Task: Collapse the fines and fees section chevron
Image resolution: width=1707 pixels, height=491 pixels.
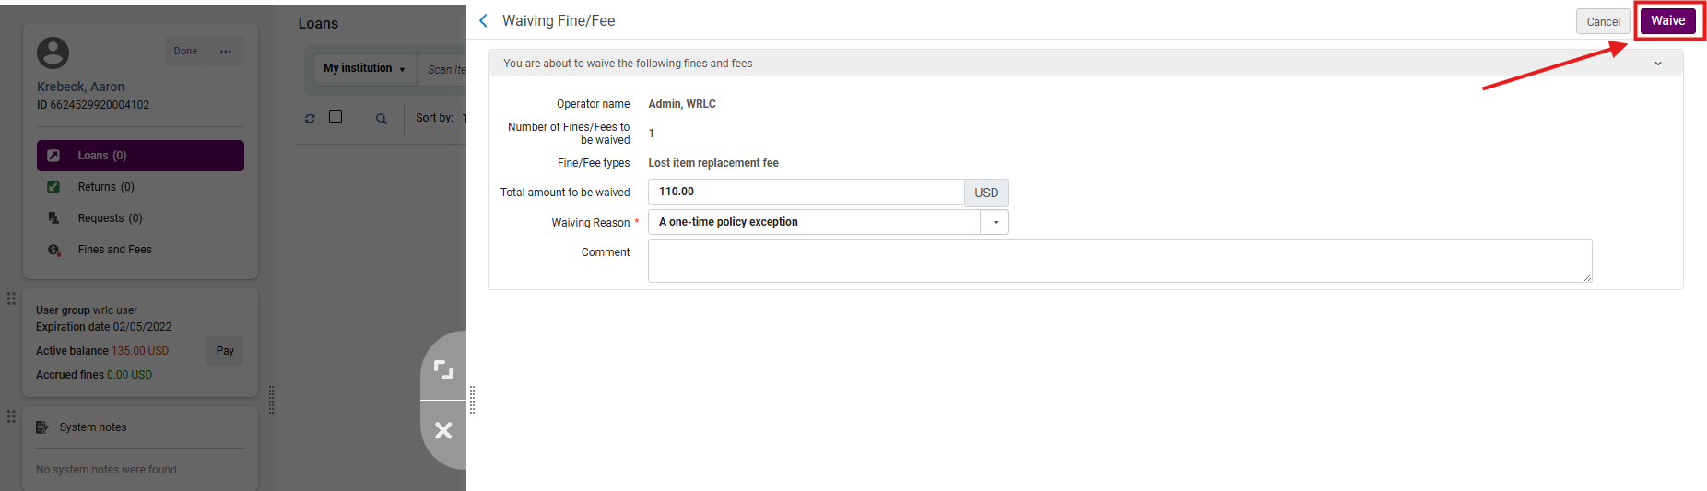Action: [x=1657, y=64]
